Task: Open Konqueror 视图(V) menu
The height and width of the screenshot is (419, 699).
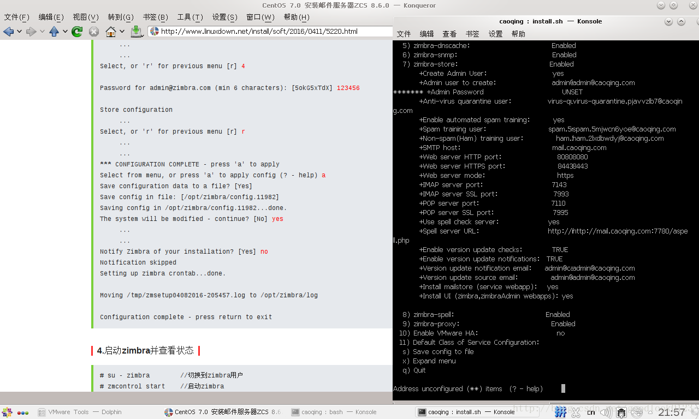Action: tap(86, 17)
